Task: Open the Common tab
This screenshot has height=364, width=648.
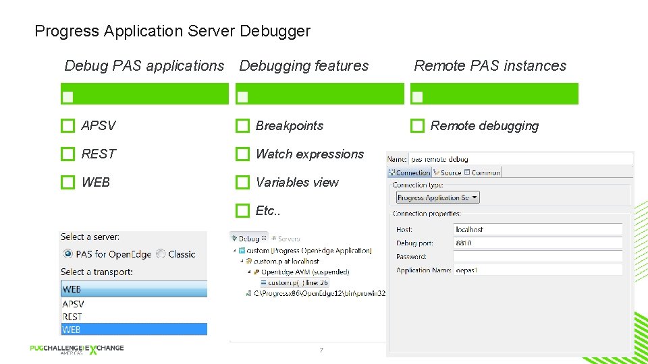Action: tap(482, 173)
